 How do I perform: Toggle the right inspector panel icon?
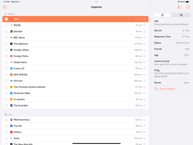(188, 7)
